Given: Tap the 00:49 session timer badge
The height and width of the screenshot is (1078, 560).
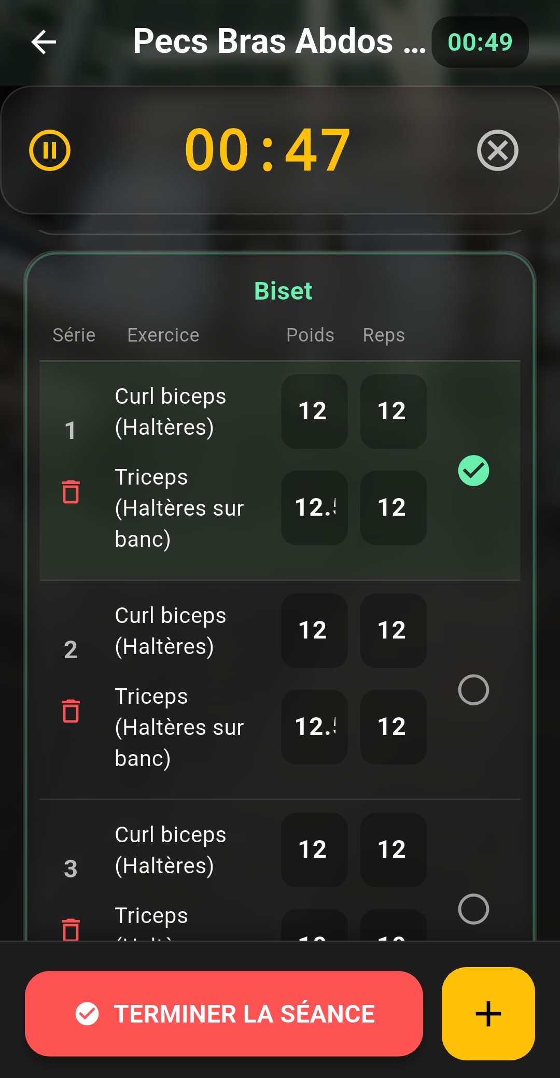Looking at the screenshot, I should tap(480, 43).
